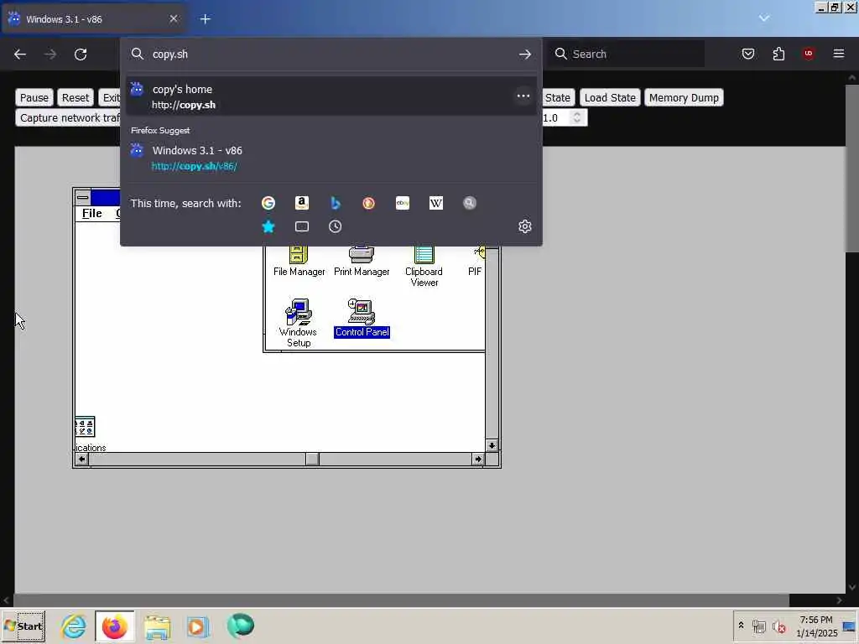Open the File menu in Program Manager
The height and width of the screenshot is (644, 859).
pos(92,214)
